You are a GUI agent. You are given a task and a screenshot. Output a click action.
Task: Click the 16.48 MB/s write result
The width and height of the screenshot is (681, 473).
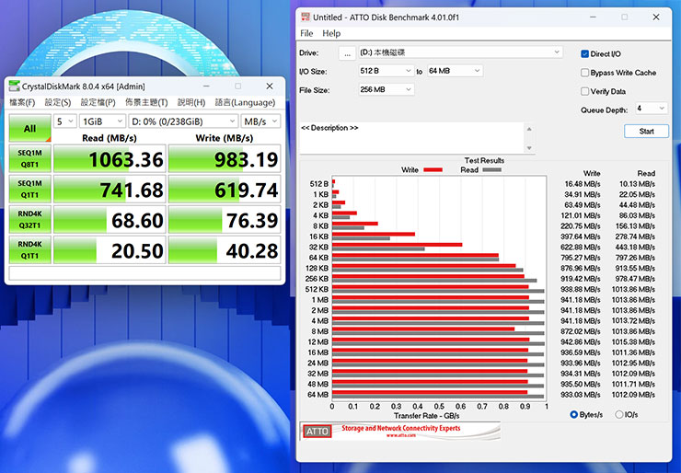click(x=583, y=184)
